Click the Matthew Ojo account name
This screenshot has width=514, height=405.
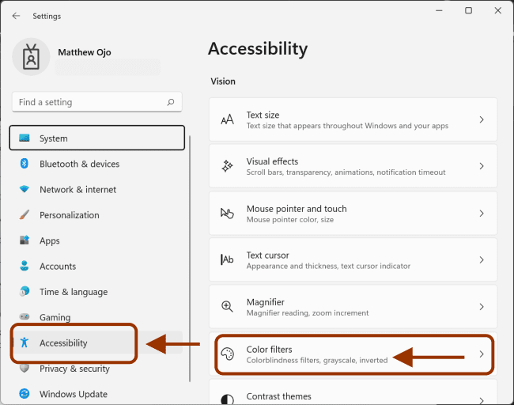[x=85, y=52]
